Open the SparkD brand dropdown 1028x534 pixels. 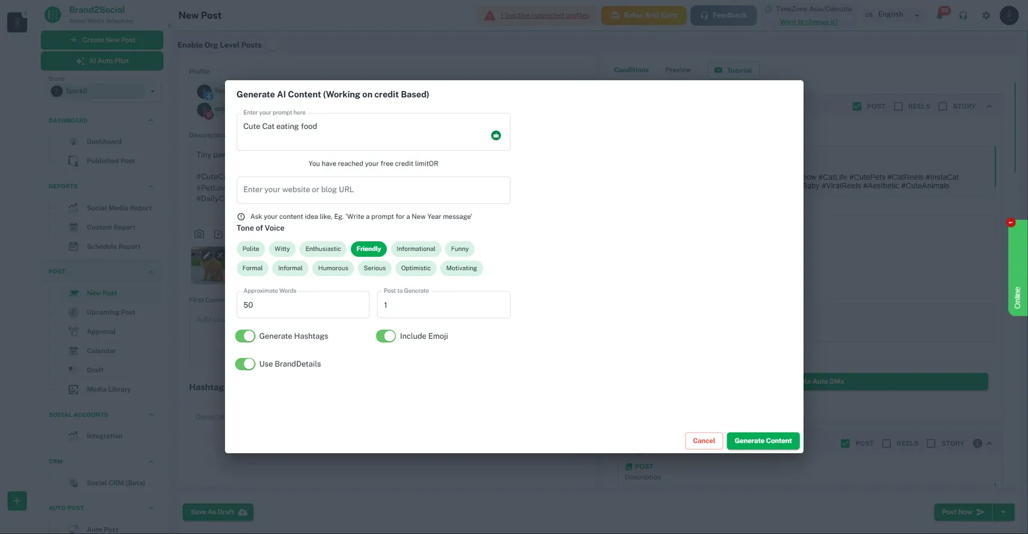[103, 91]
